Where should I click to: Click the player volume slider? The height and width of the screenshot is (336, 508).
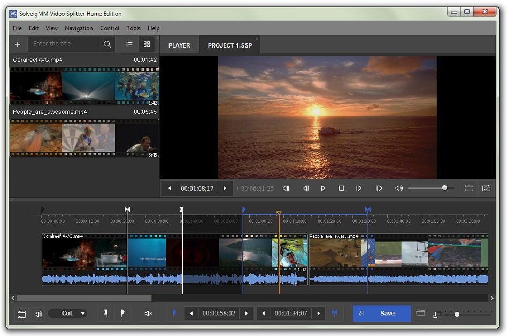pos(430,188)
